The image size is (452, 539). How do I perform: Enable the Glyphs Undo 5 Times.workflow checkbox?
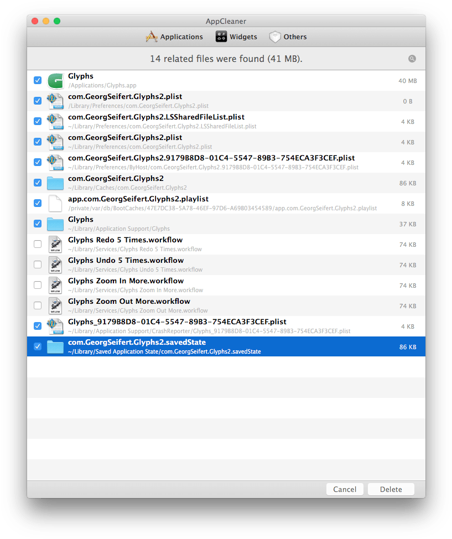coord(37,265)
